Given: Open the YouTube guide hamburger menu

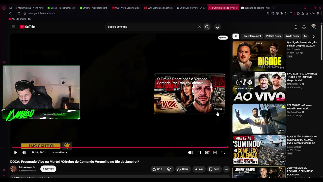Looking at the screenshot, I should [14, 27].
